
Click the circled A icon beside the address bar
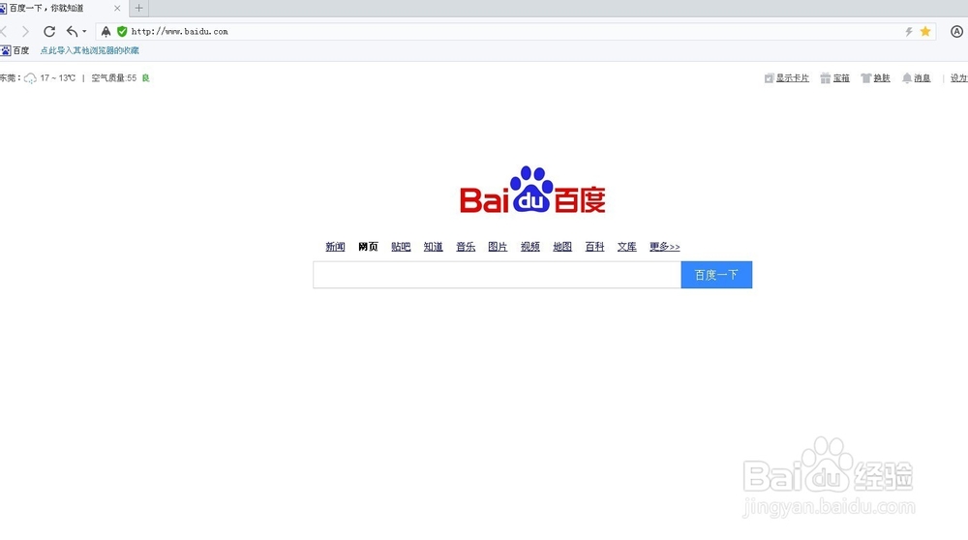pos(957,32)
